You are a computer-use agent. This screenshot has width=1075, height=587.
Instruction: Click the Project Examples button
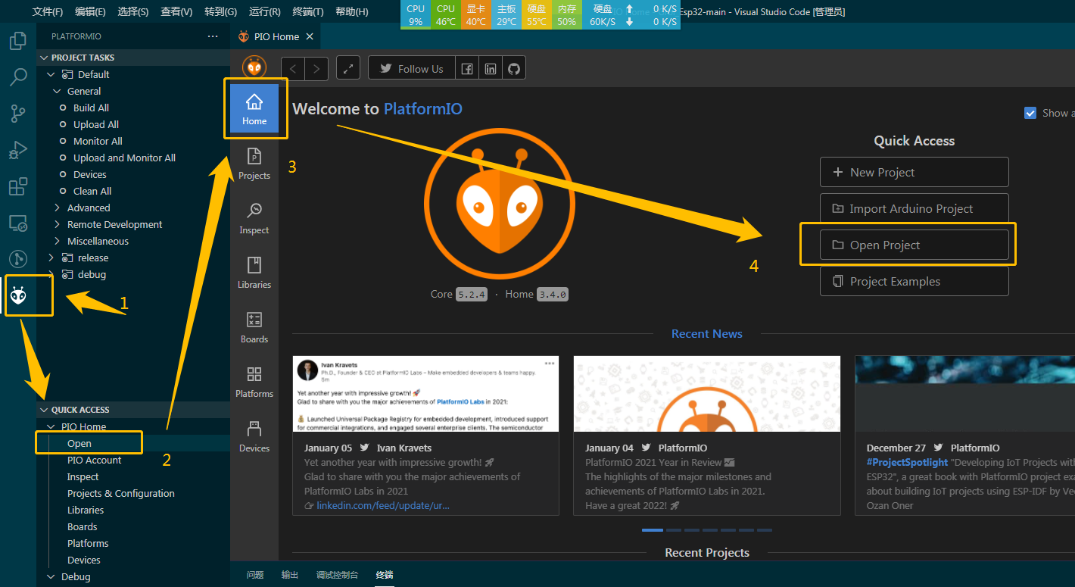click(x=914, y=281)
